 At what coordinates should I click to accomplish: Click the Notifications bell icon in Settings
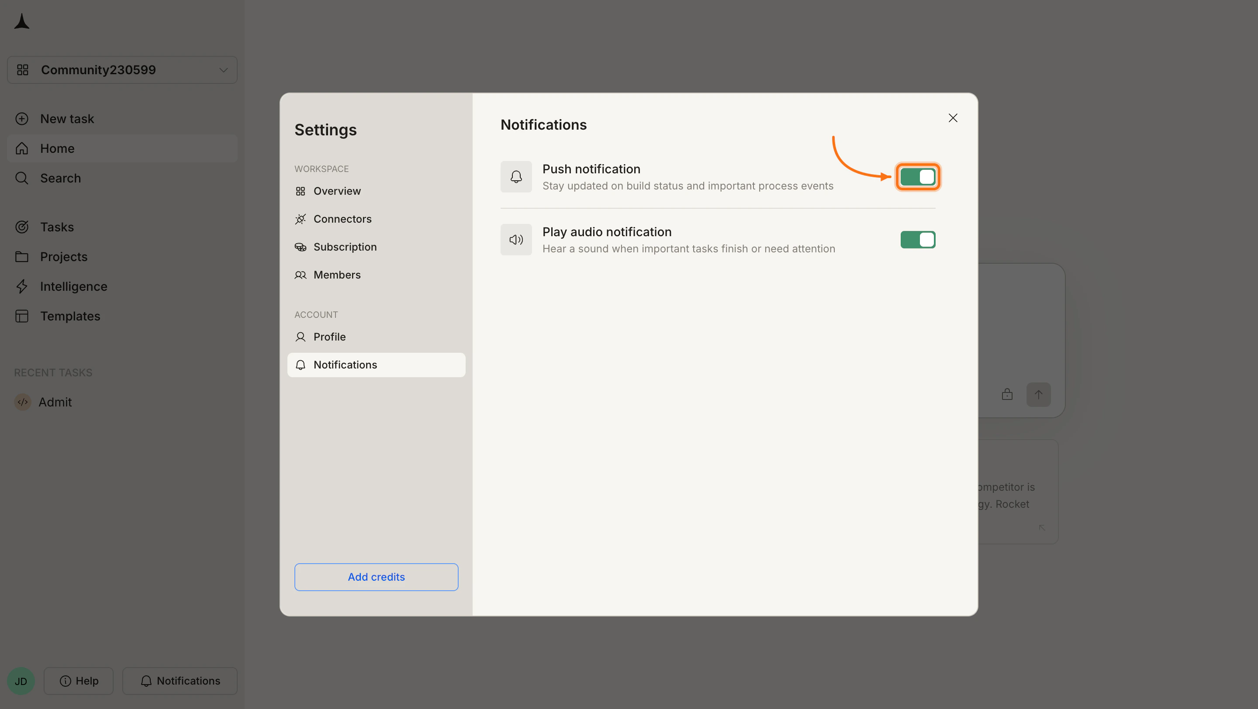pos(301,365)
